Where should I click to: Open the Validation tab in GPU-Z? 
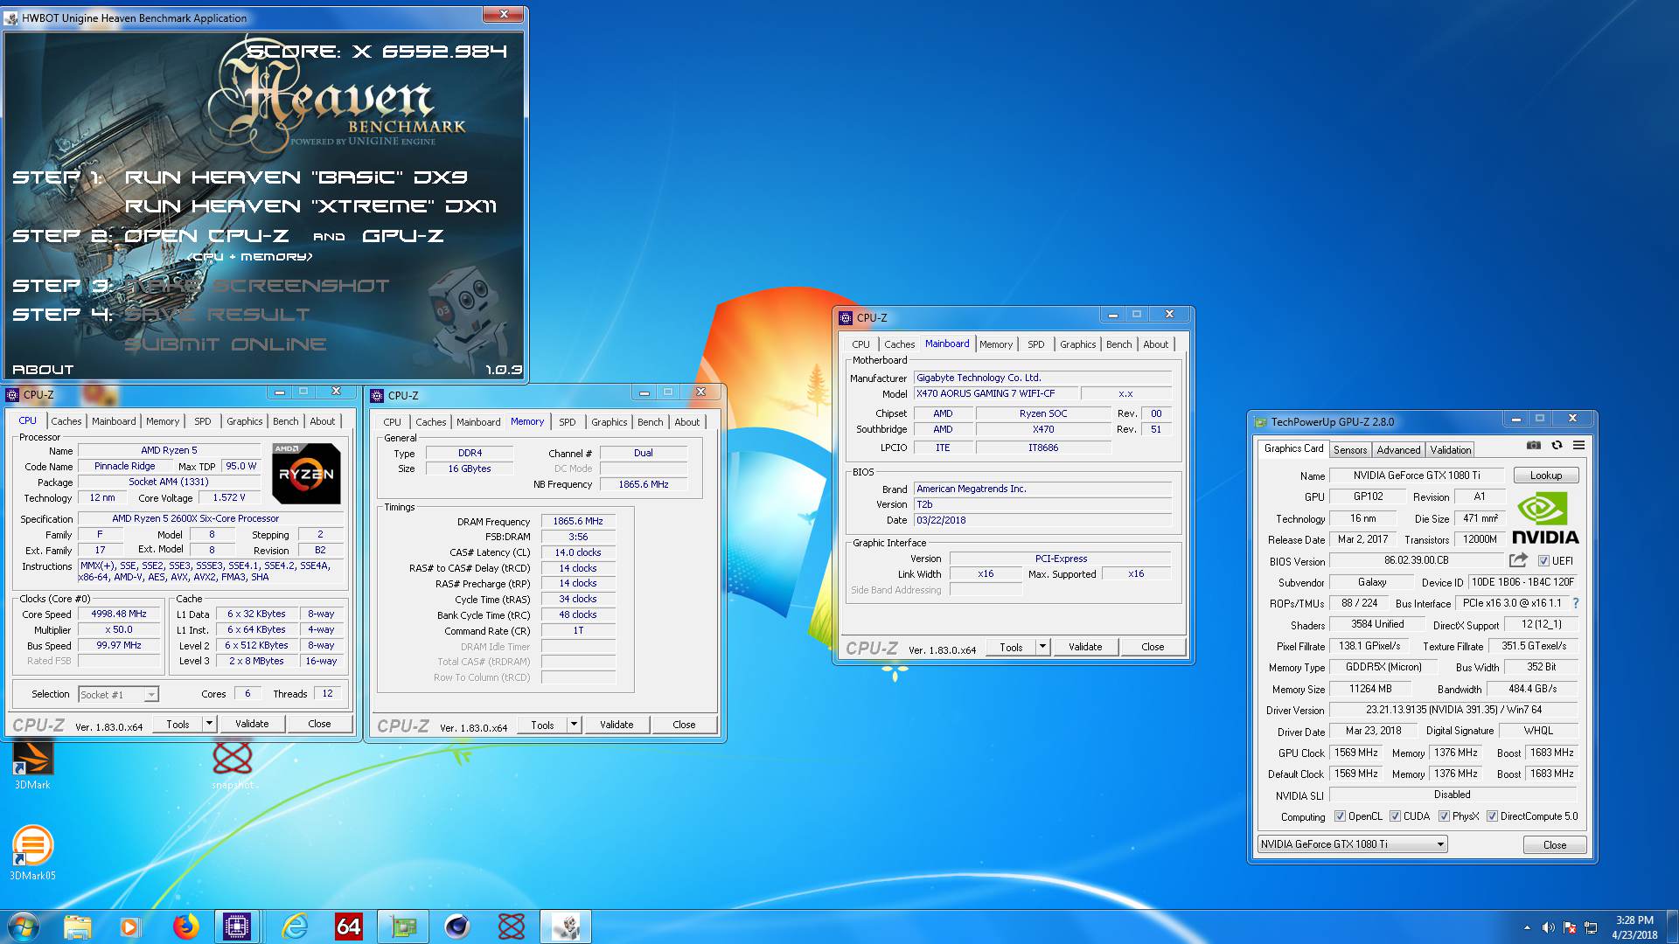tap(1451, 450)
